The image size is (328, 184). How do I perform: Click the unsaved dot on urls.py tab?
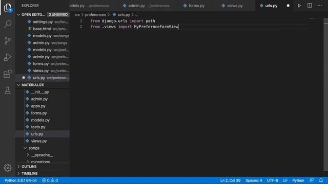(x=288, y=6)
